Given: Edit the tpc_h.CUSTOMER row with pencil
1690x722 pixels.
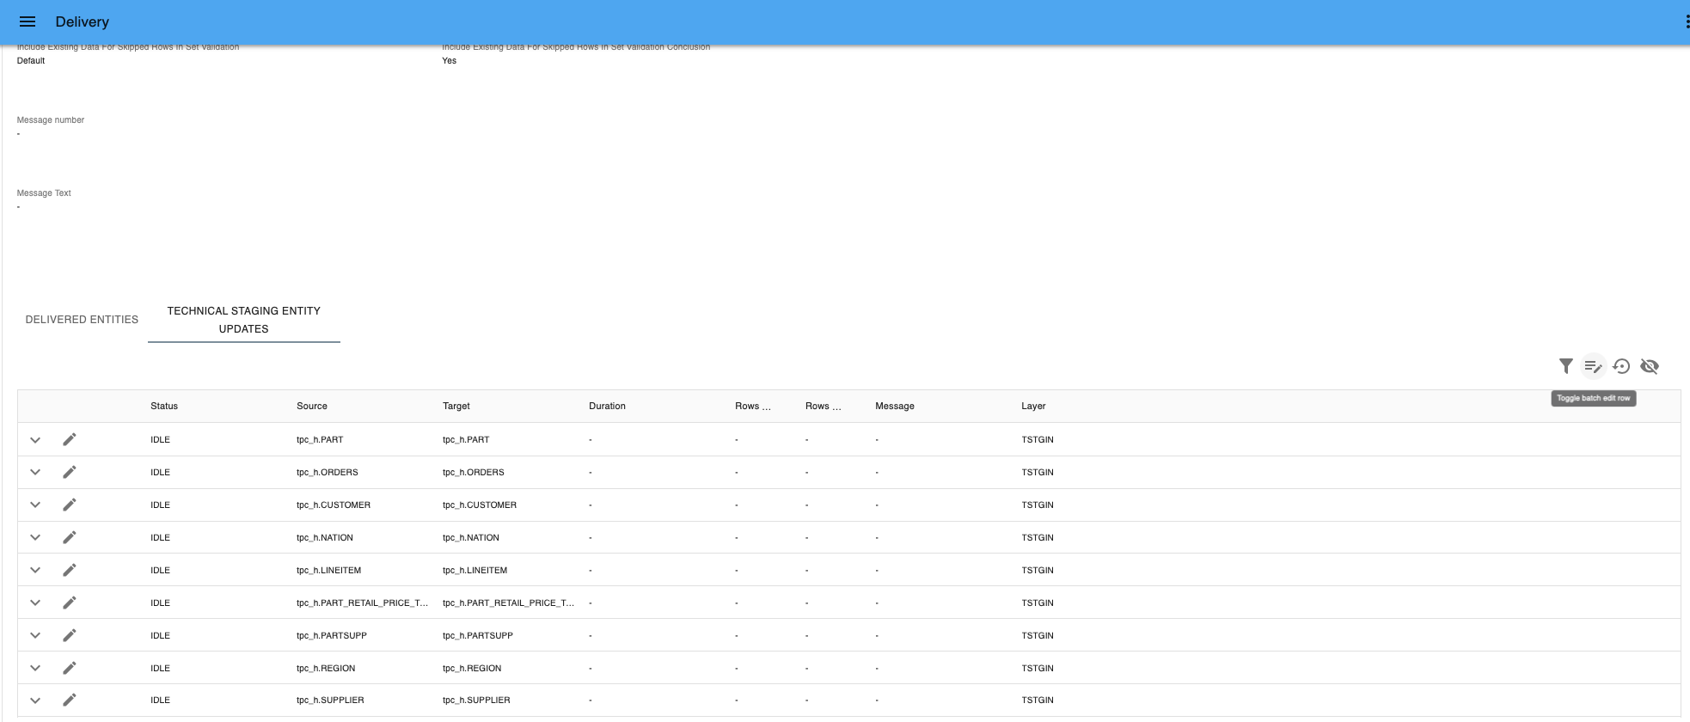Looking at the screenshot, I should tap(70, 505).
